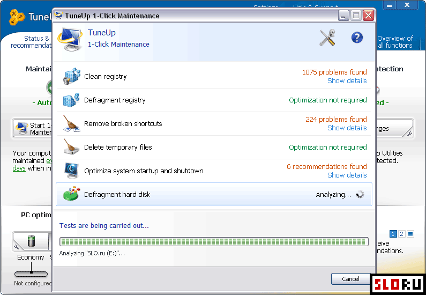
Task: Click the Defragment registry icon
Action: pyautogui.click(x=71, y=100)
